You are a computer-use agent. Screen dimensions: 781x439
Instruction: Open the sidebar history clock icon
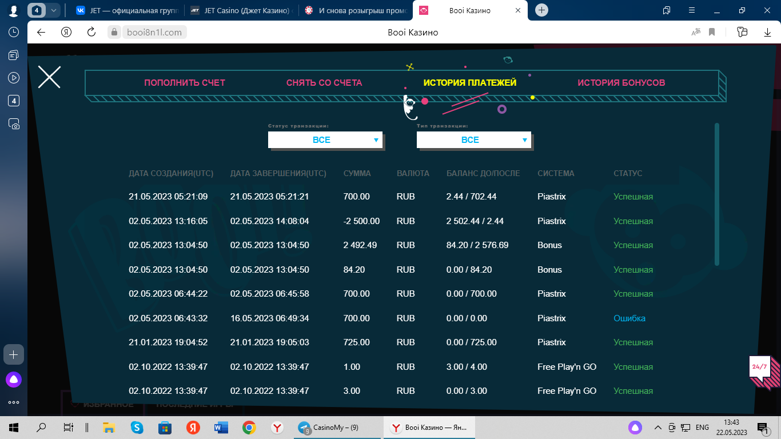[14, 32]
